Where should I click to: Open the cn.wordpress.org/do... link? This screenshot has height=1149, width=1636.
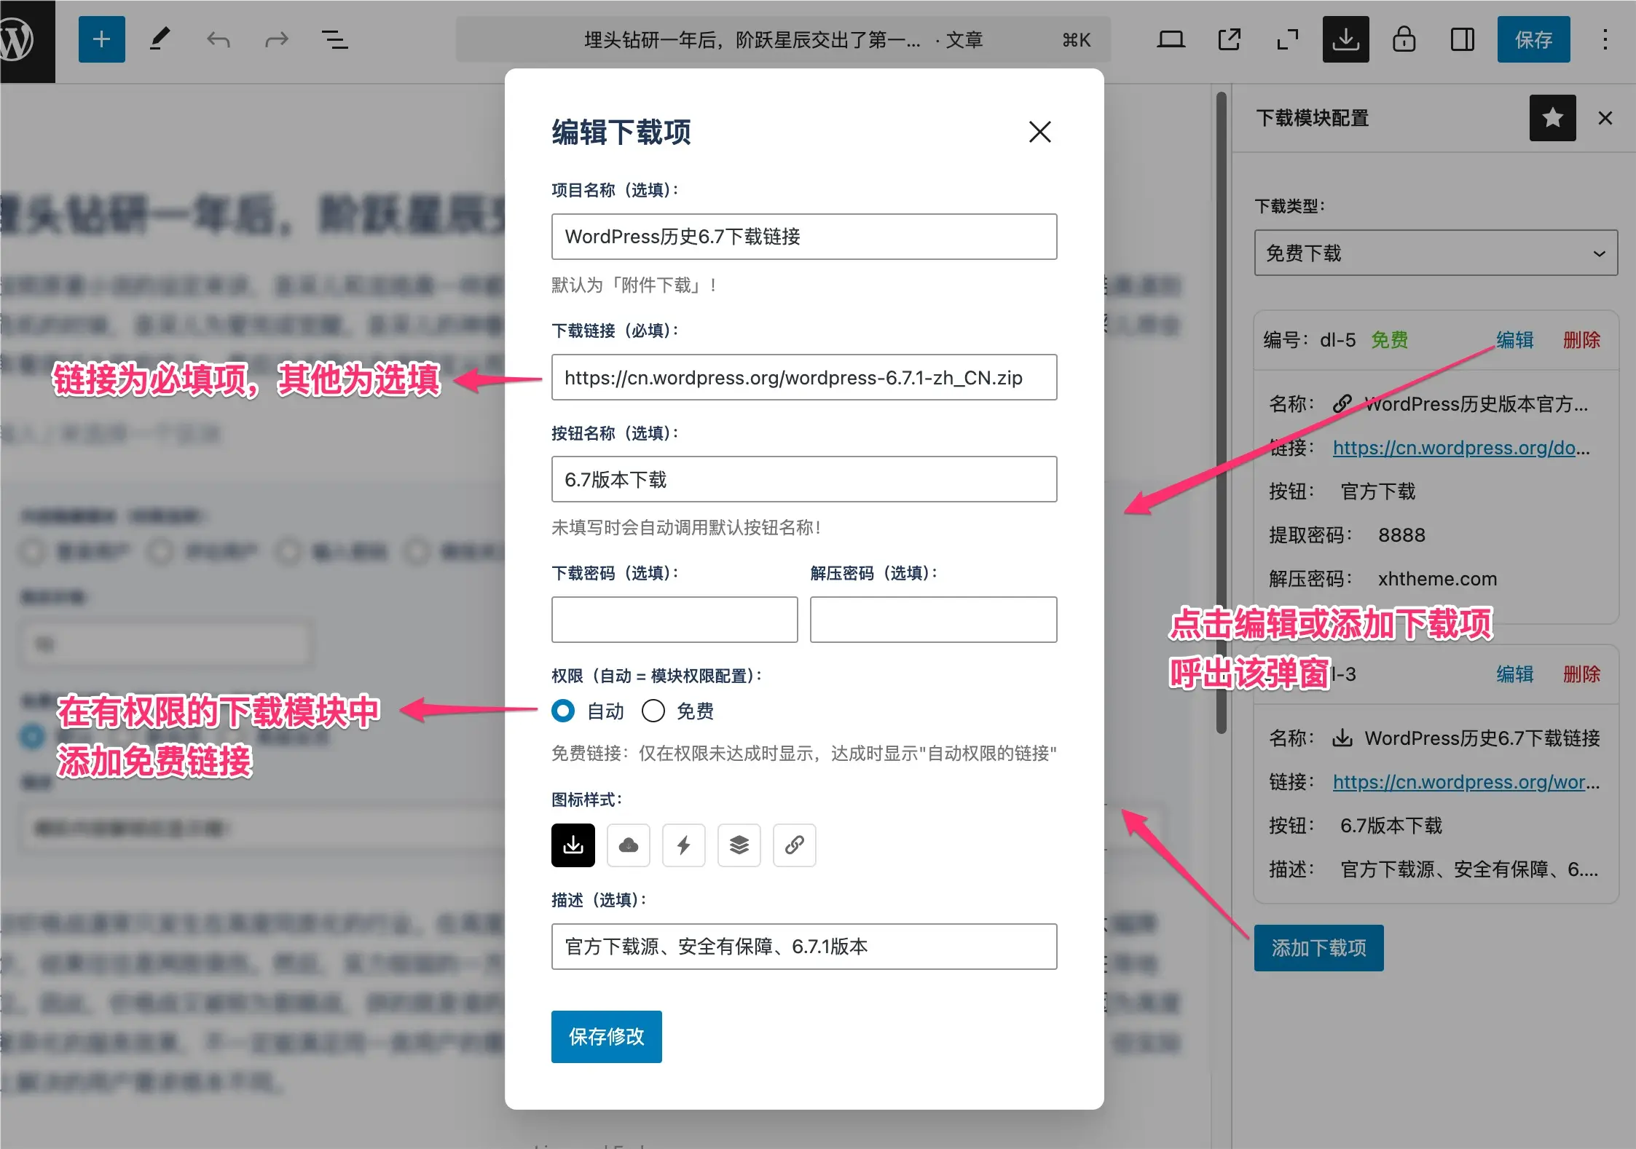(x=1461, y=448)
